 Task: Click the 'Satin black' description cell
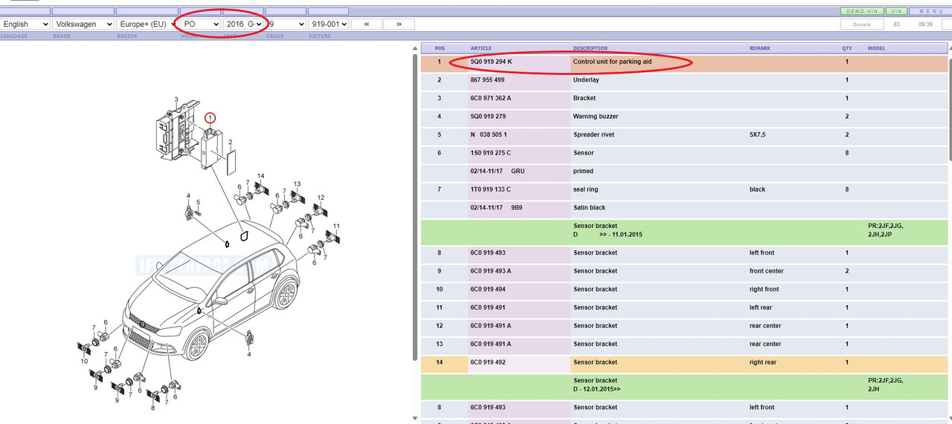click(x=589, y=208)
